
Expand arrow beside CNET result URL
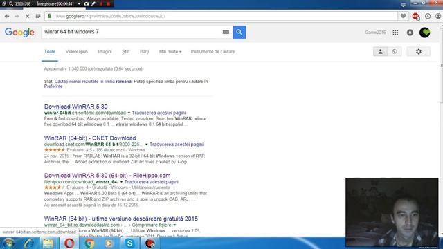pyautogui.click(x=146, y=145)
